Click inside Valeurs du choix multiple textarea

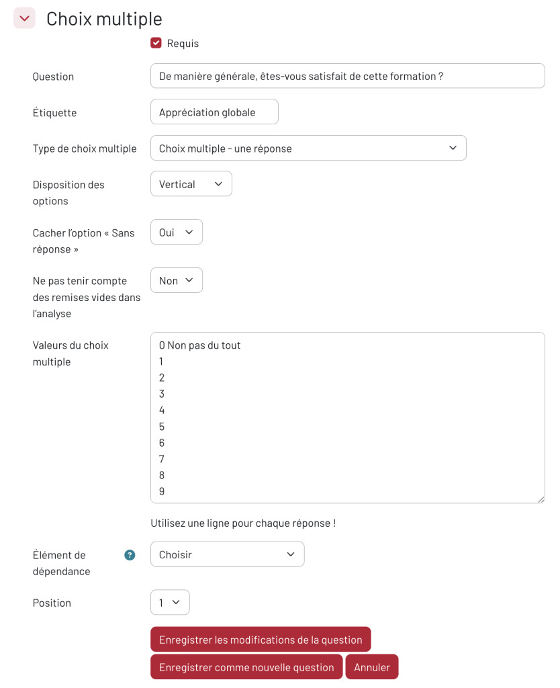(347, 418)
